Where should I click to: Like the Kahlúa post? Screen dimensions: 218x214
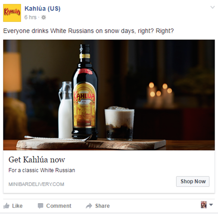[x=13, y=206]
